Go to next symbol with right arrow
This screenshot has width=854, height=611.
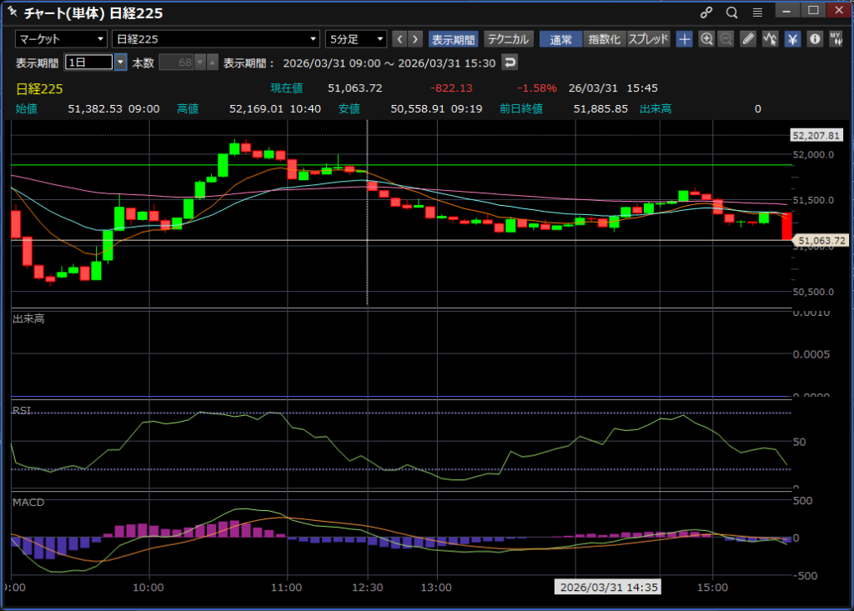click(416, 39)
